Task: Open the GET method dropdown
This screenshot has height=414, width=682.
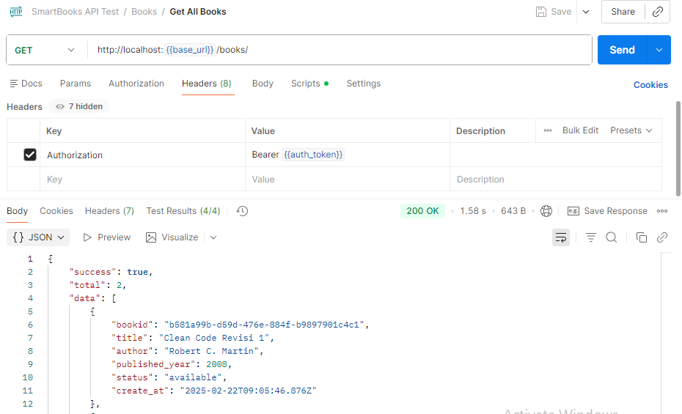Action: (x=45, y=50)
